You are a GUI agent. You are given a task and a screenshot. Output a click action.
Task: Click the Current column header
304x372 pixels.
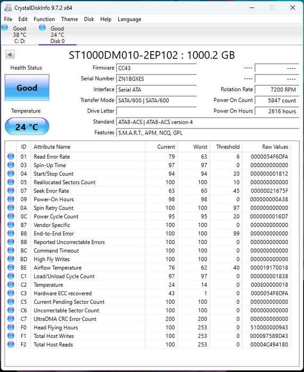[x=161, y=146]
